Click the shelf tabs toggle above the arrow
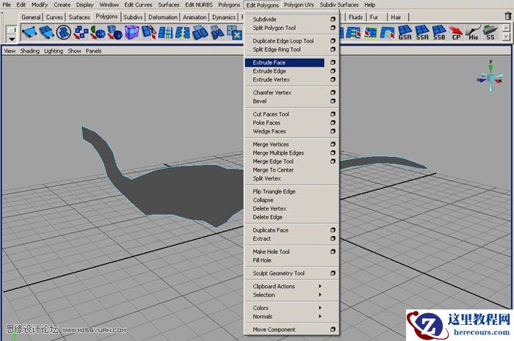 click(x=12, y=30)
